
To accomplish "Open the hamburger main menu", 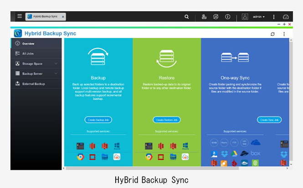I will [20, 16].
